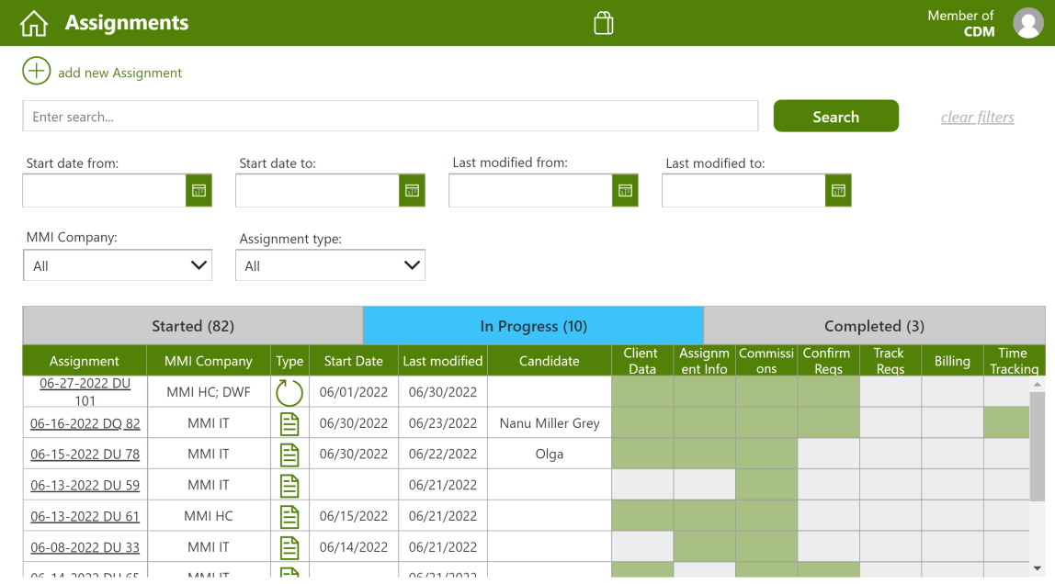Open the MMI Company dropdown
The height and width of the screenshot is (584, 1055).
click(118, 264)
